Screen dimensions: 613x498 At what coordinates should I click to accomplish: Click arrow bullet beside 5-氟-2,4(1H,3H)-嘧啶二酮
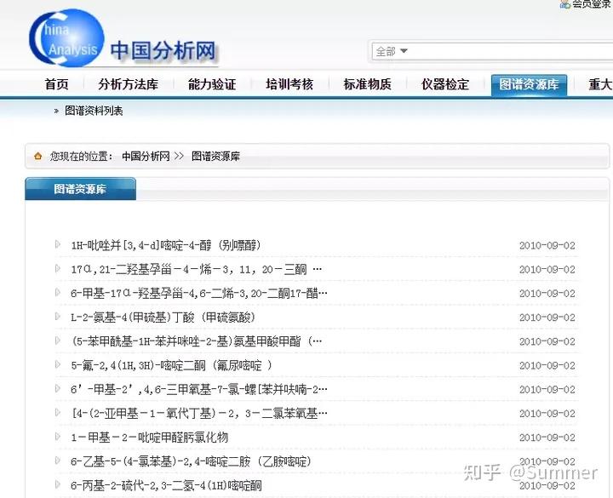58,364
